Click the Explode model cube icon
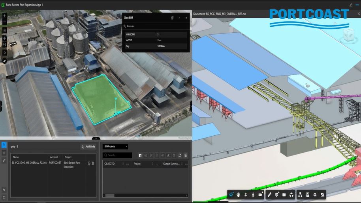The image size is (361, 203). (x=291, y=195)
